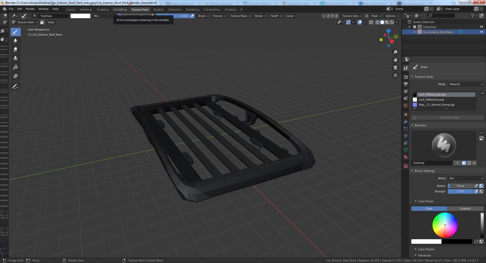Open View Layer properties tab
Viewport: 486px width, 263px height.
406,91
